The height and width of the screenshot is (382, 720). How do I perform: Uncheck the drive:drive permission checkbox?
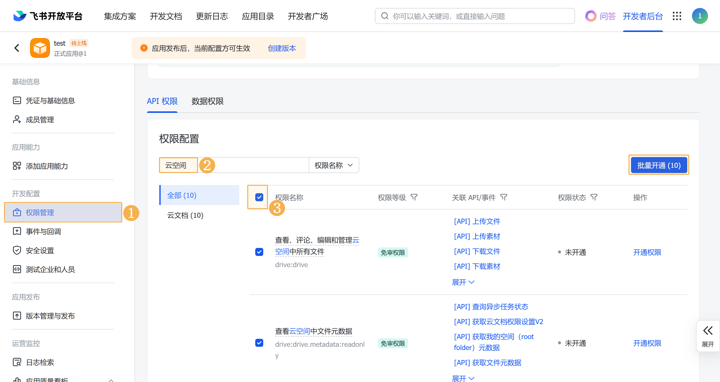(x=259, y=252)
